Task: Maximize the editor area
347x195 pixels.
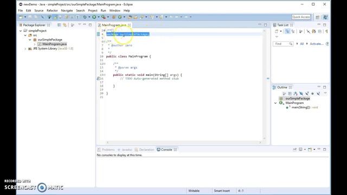Action: click(265, 25)
